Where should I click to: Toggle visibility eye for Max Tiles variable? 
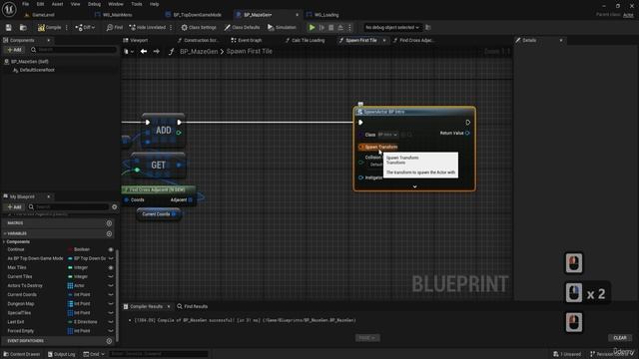[111, 267]
